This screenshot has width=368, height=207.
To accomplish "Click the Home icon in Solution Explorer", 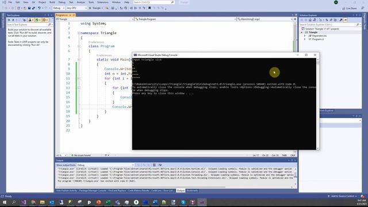I will pyautogui.click(x=310, y=20).
